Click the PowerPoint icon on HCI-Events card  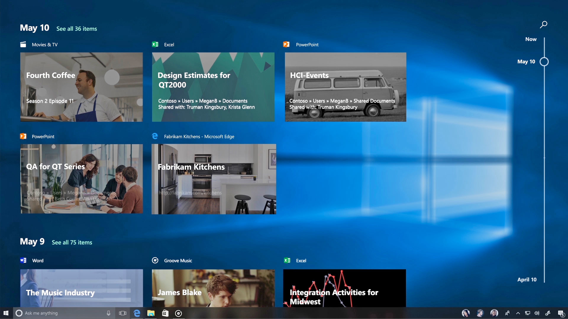tap(287, 44)
